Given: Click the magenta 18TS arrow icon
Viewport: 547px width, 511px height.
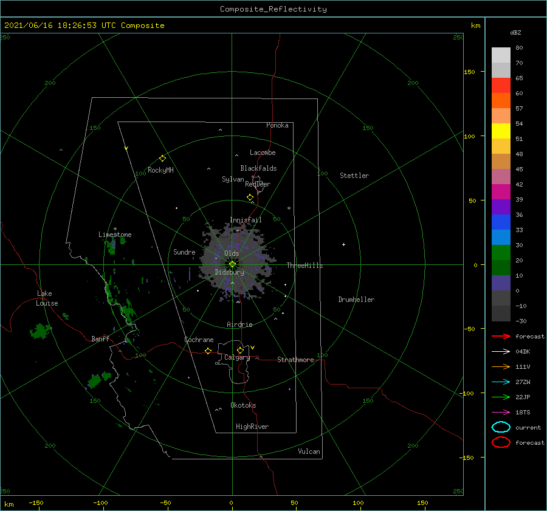Looking at the screenshot, I should [x=501, y=413].
